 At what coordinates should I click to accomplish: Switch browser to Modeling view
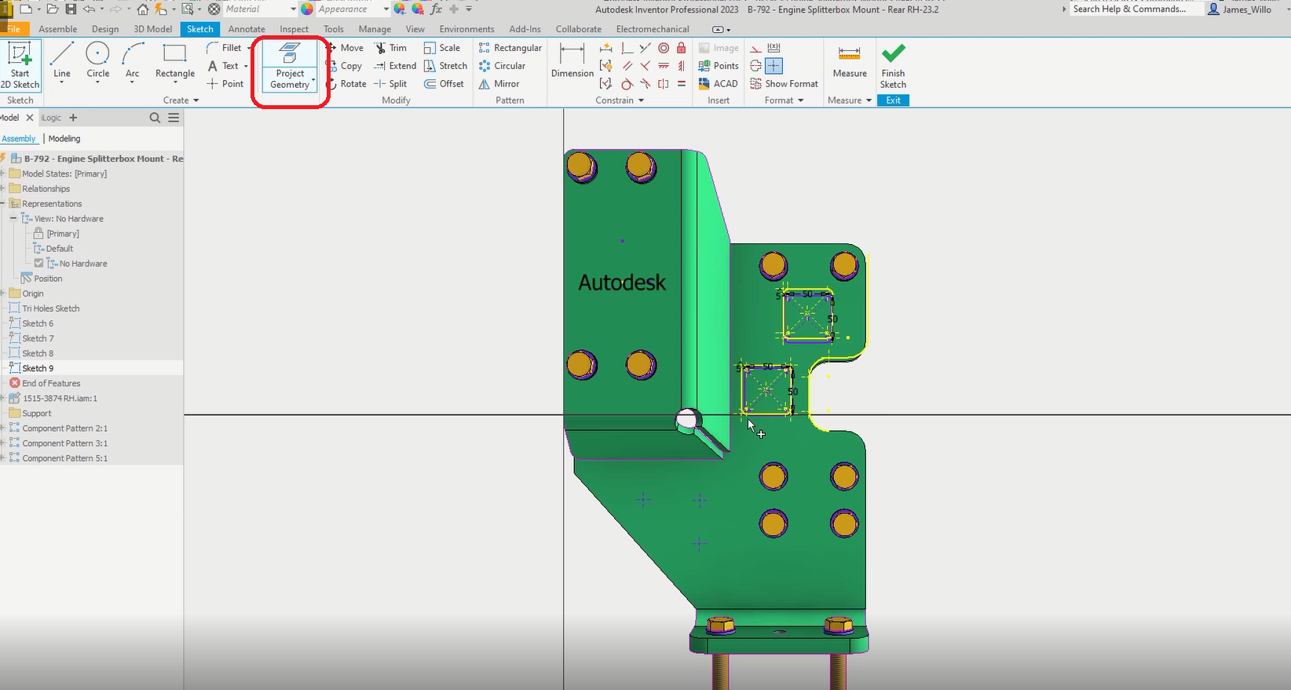[64, 139]
